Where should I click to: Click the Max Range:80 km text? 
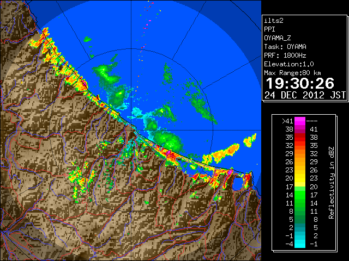click(x=292, y=73)
